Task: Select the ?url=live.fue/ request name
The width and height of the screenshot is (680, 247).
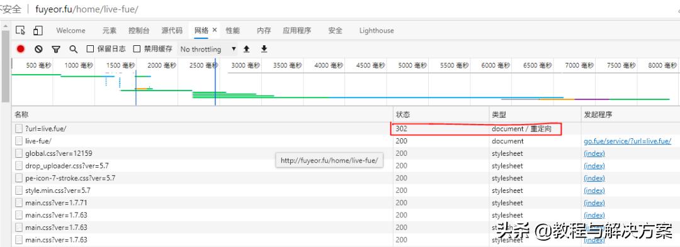Action: click(45, 128)
